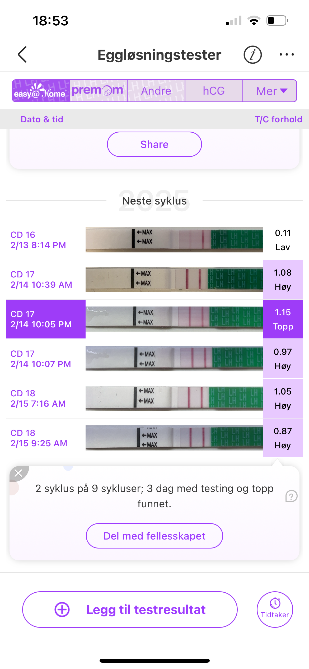
Task: Close the cycle summary popup
Action: click(18, 473)
